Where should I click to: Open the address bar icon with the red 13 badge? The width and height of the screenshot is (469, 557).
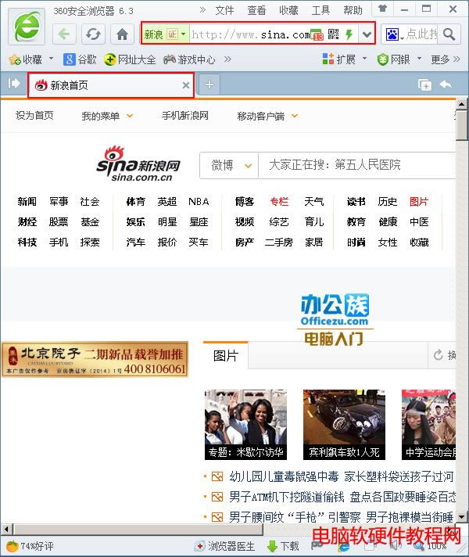point(317,34)
